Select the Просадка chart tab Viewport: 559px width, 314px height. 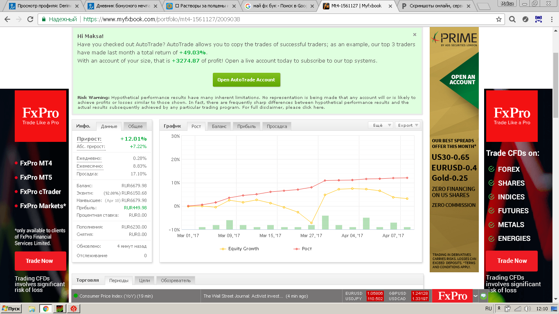coord(277,126)
